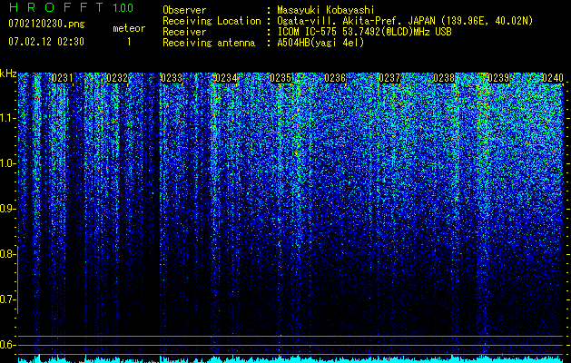The image size is (571, 363).
Task: Click the kHz axis unit label
Action: 8,74
